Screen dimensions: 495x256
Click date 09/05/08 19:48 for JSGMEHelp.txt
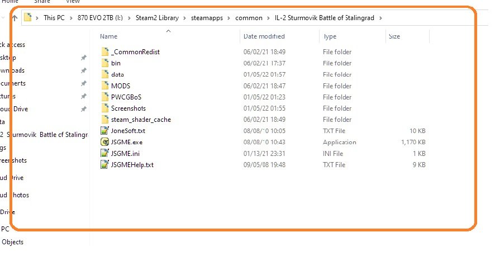(264, 164)
